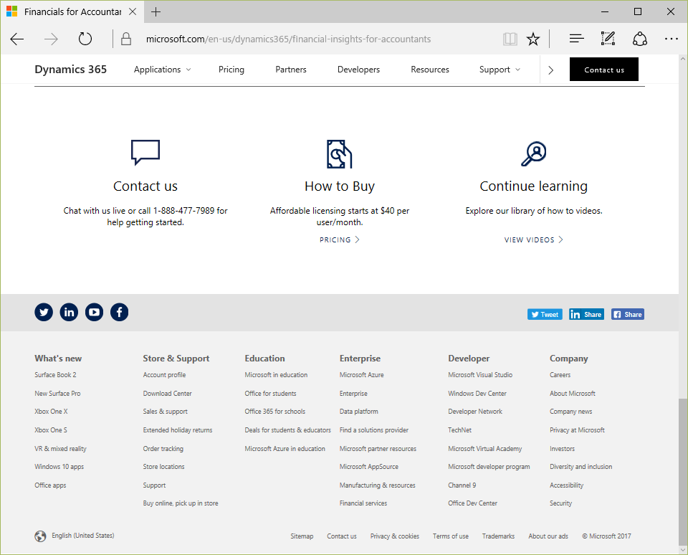This screenshot has width=688, height=555.
Task: Open reading view book icon
Action: (x=510, y=39)
